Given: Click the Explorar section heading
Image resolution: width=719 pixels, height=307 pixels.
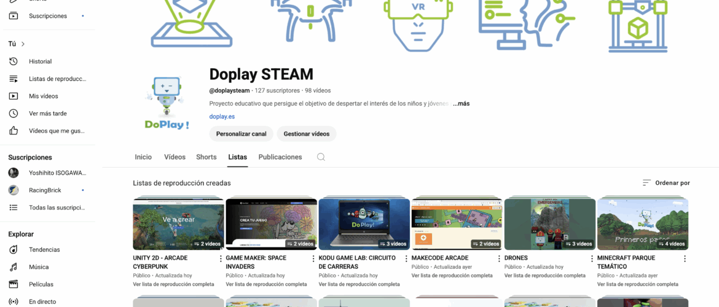Looking at the screenshot, I should (x=21, y=234).
